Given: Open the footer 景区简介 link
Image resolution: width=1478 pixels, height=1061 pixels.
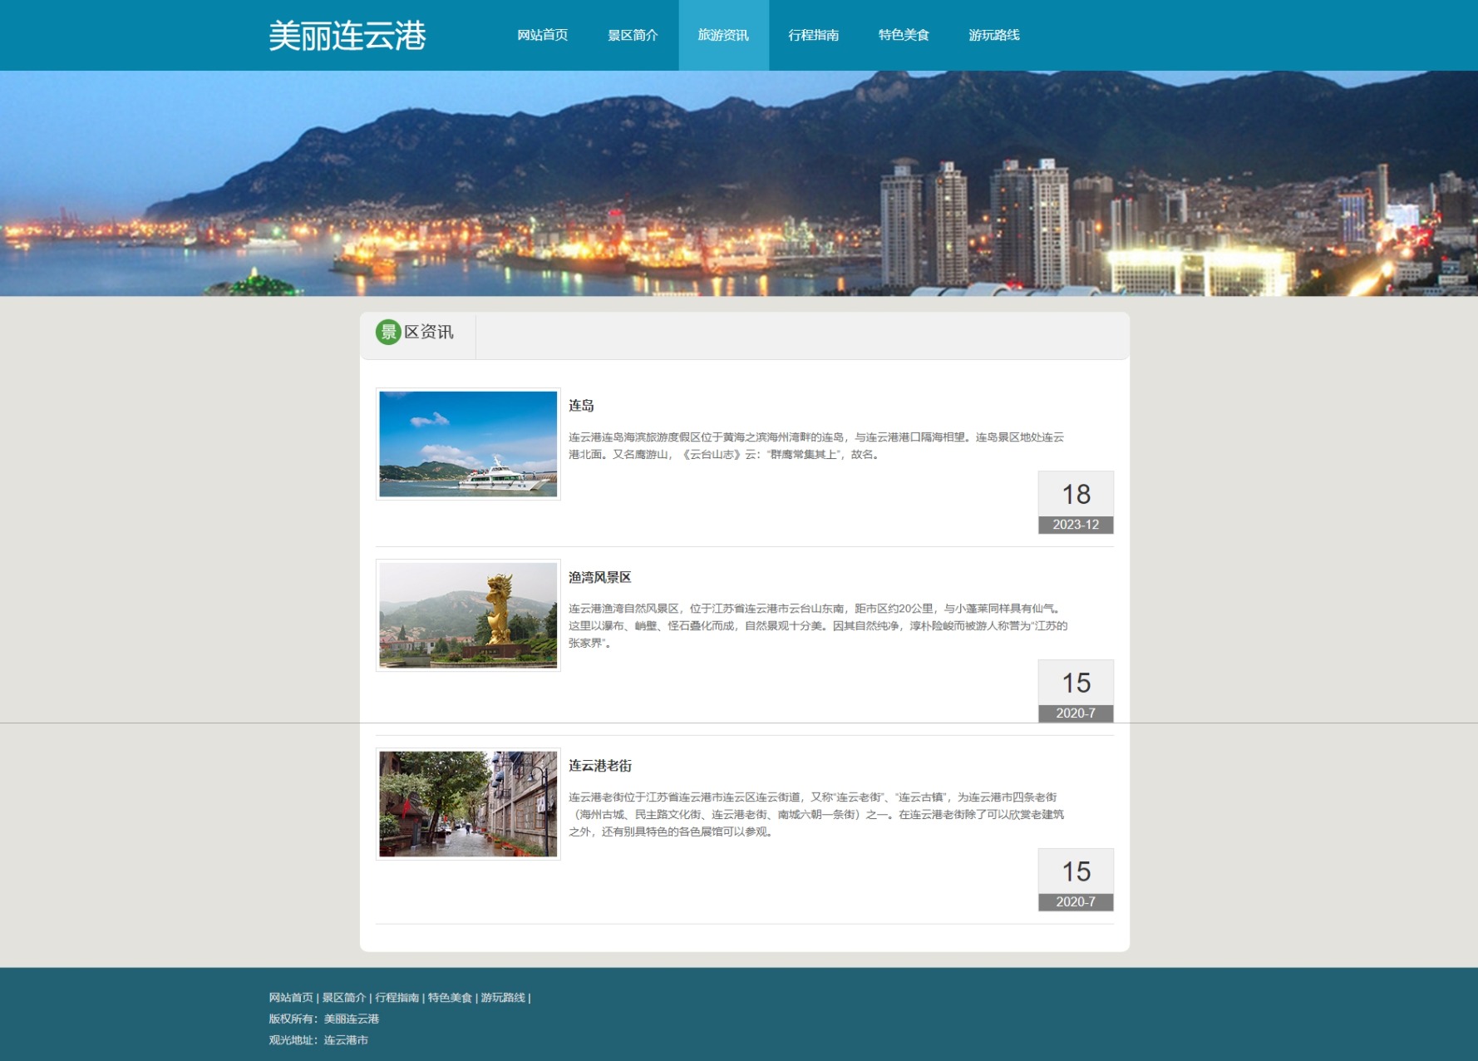Looking at the screenshot, I should point(343,998).
